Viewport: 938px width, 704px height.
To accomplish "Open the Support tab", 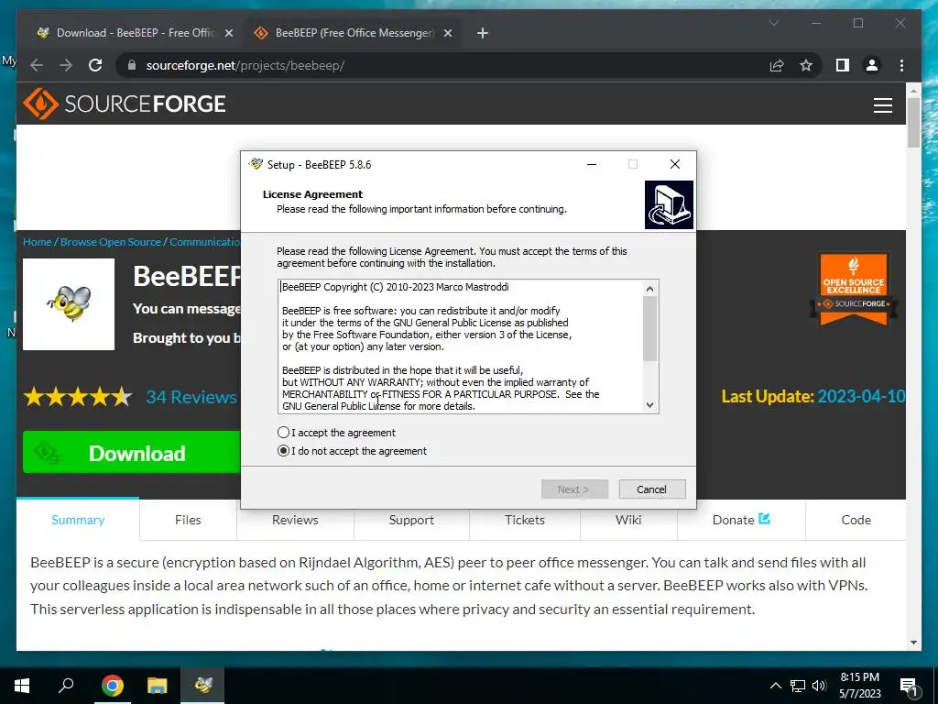I will pyautogui.click(x=411, y=520).
